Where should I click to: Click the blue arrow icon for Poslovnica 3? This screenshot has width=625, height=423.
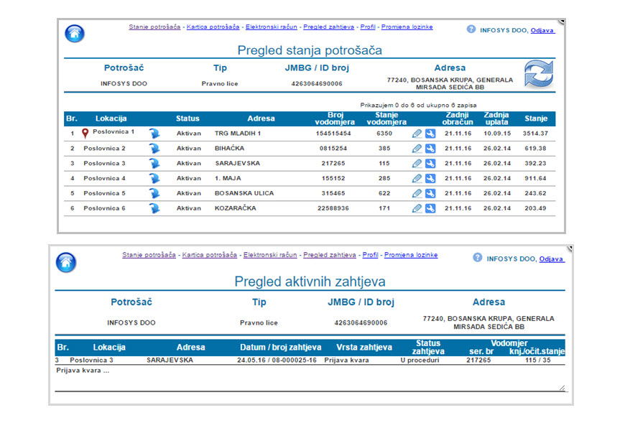click(154, 163)
